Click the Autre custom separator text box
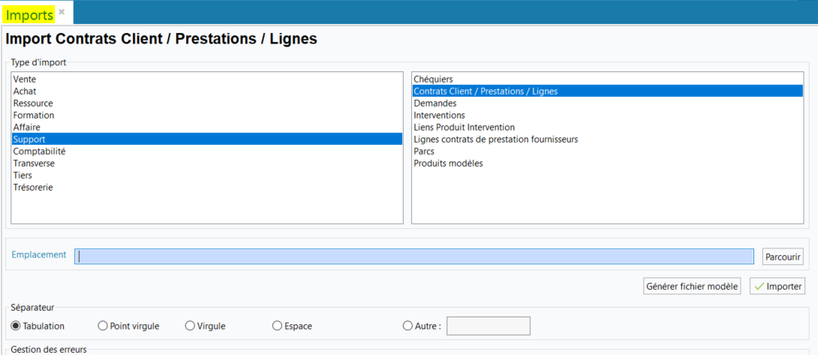The height and width of the screenshot is (355, 818). [488, 326]
